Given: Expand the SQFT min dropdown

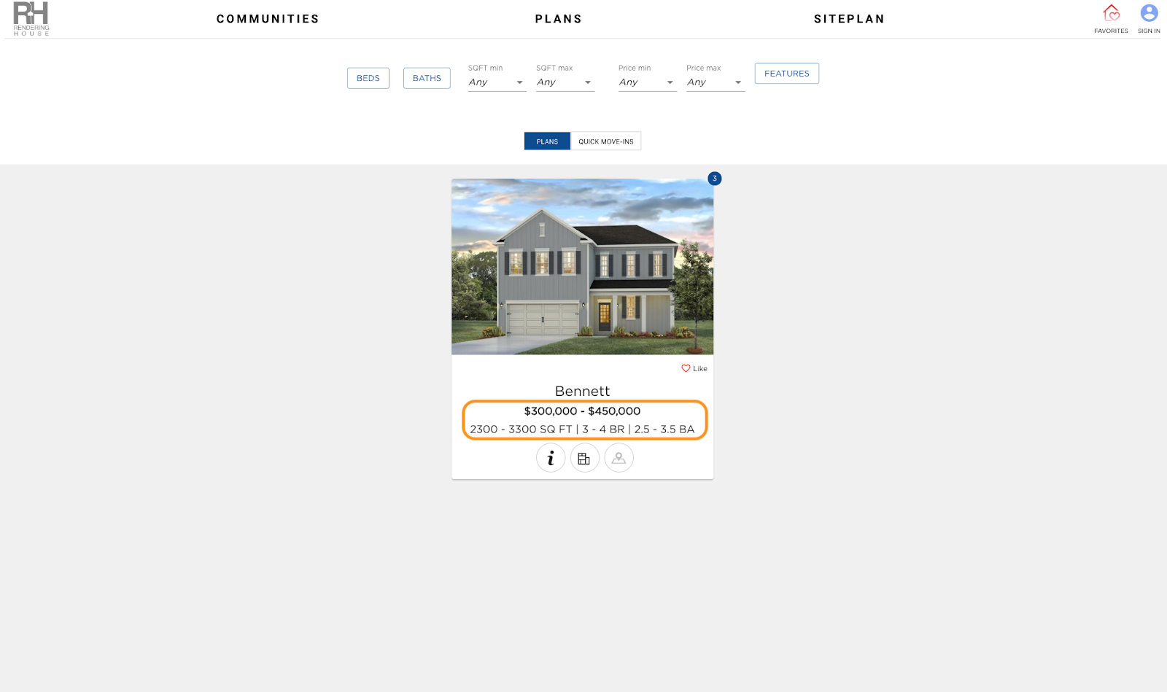Looking at the screenshot, I should (x=497, y=82).
